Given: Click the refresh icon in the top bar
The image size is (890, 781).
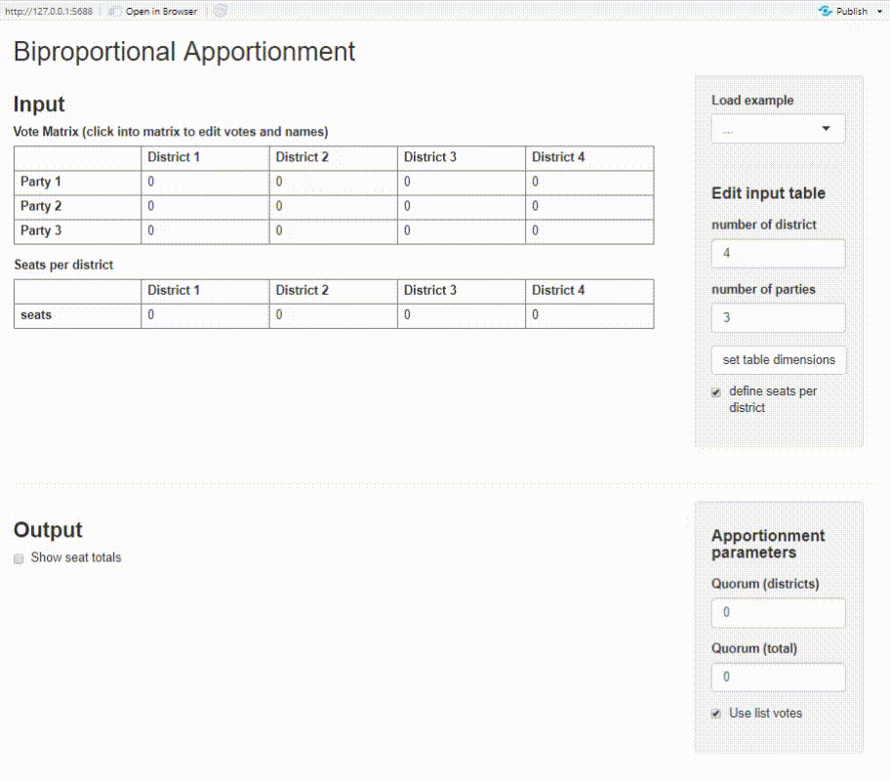Looking at the screenshot, I should point(221,12).
